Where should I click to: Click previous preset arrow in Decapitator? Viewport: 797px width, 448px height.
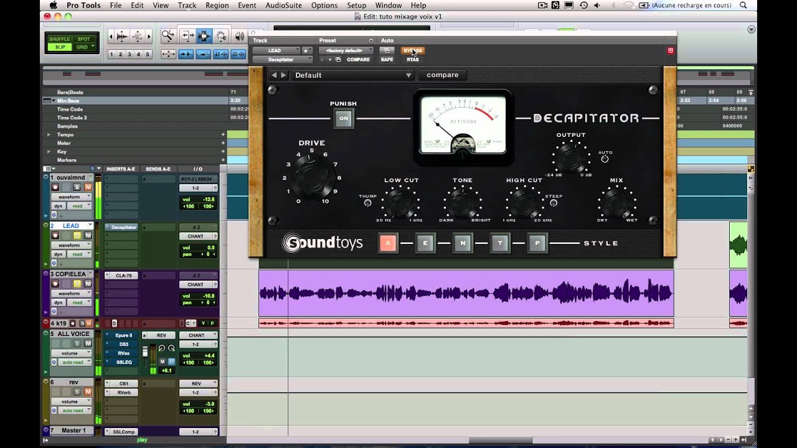(x=274, y=75)
